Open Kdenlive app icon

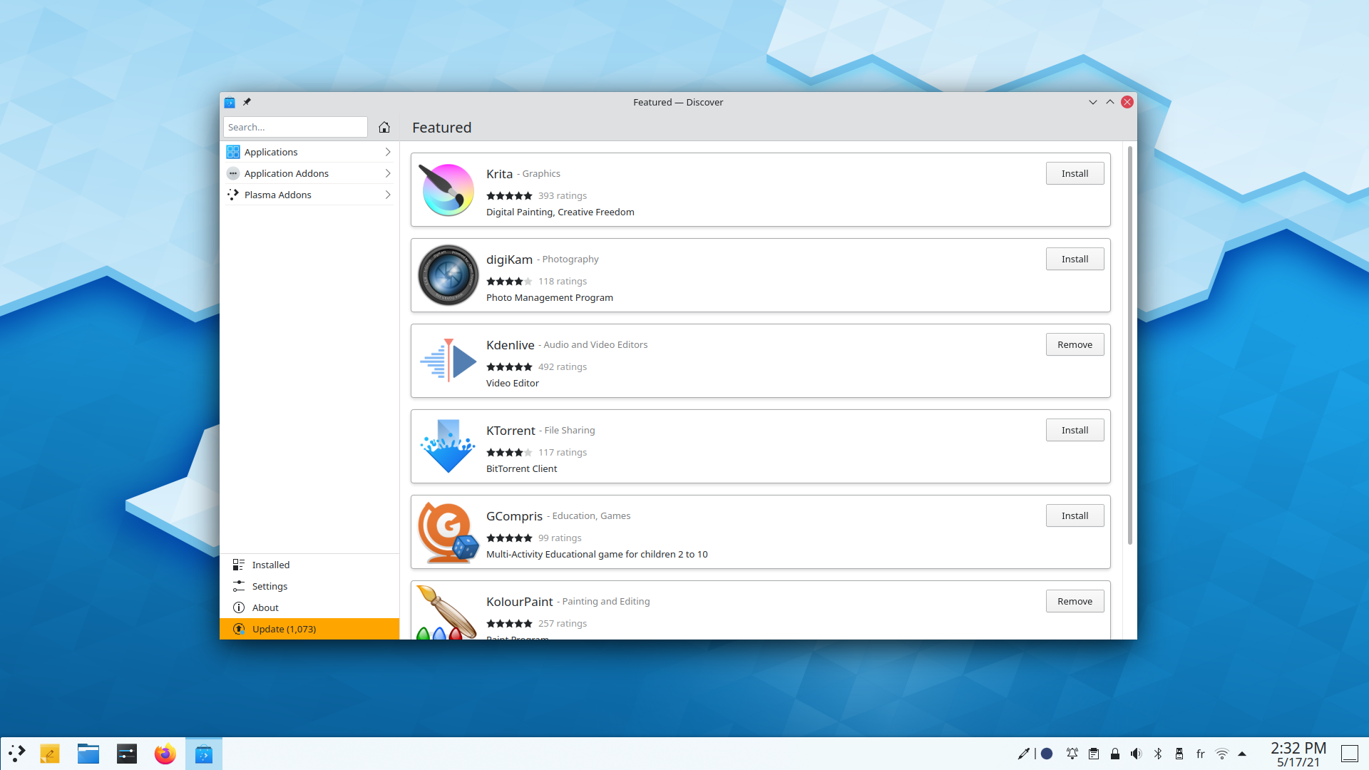tap(448, 361)
